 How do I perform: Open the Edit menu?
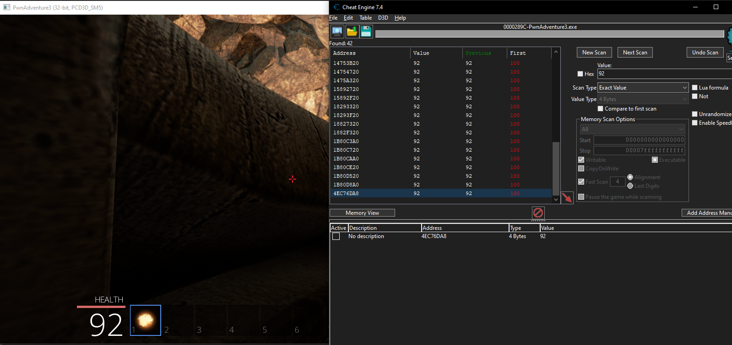(x=348, y=18)
